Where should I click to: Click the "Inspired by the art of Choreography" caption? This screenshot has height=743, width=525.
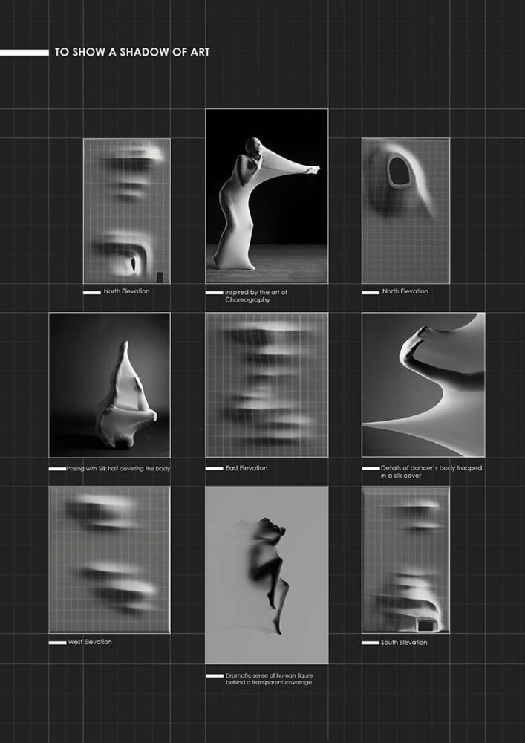(255, 296)
